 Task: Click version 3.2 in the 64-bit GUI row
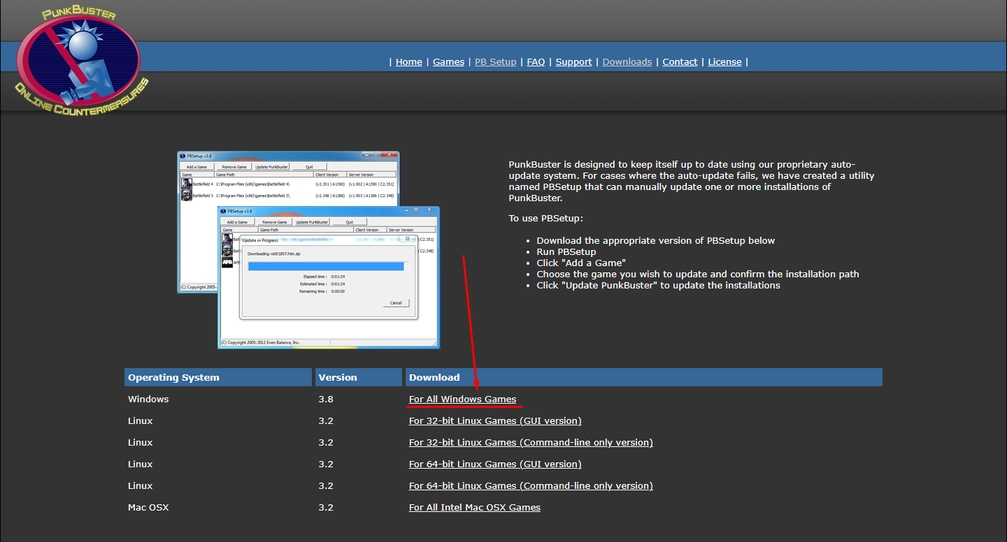click(326, 464)
